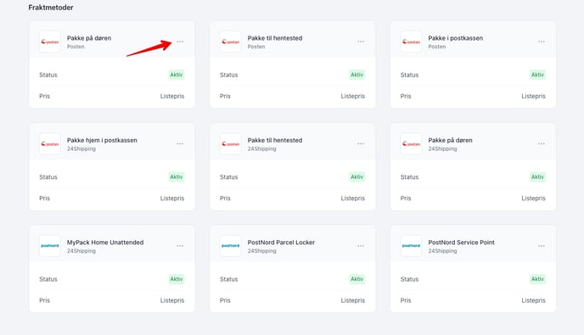This screenshot has width=584, height=335.
Task: Click Aktiv badge on MyPack Home Unattended card
Action: point(177,279)
